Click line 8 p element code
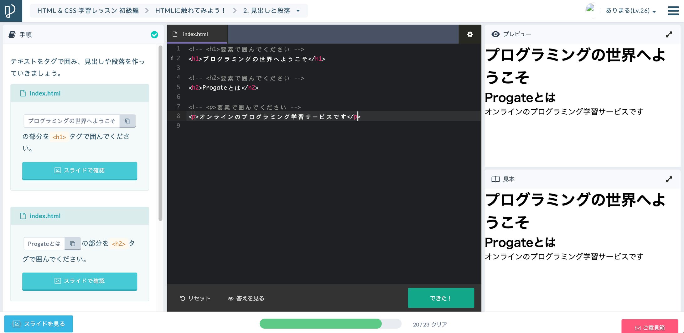Screen dimensions: 684x333 [x=274, y=117]
